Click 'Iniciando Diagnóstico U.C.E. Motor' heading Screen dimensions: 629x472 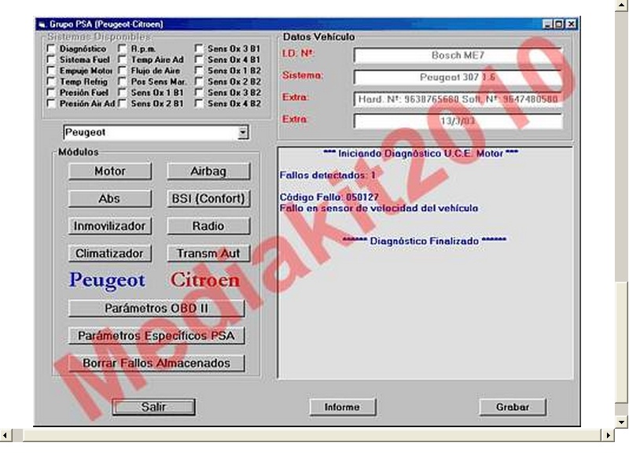click(421, 153)
